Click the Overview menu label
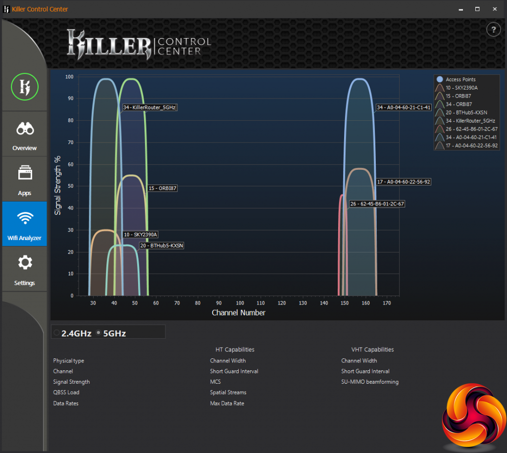 (x=25, y=148)
